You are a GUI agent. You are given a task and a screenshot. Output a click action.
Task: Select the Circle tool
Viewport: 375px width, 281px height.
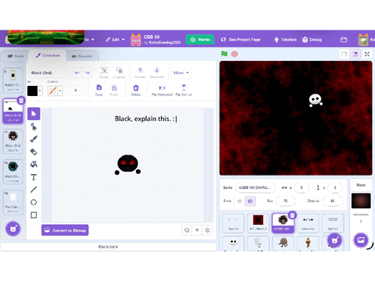[34, 202]
